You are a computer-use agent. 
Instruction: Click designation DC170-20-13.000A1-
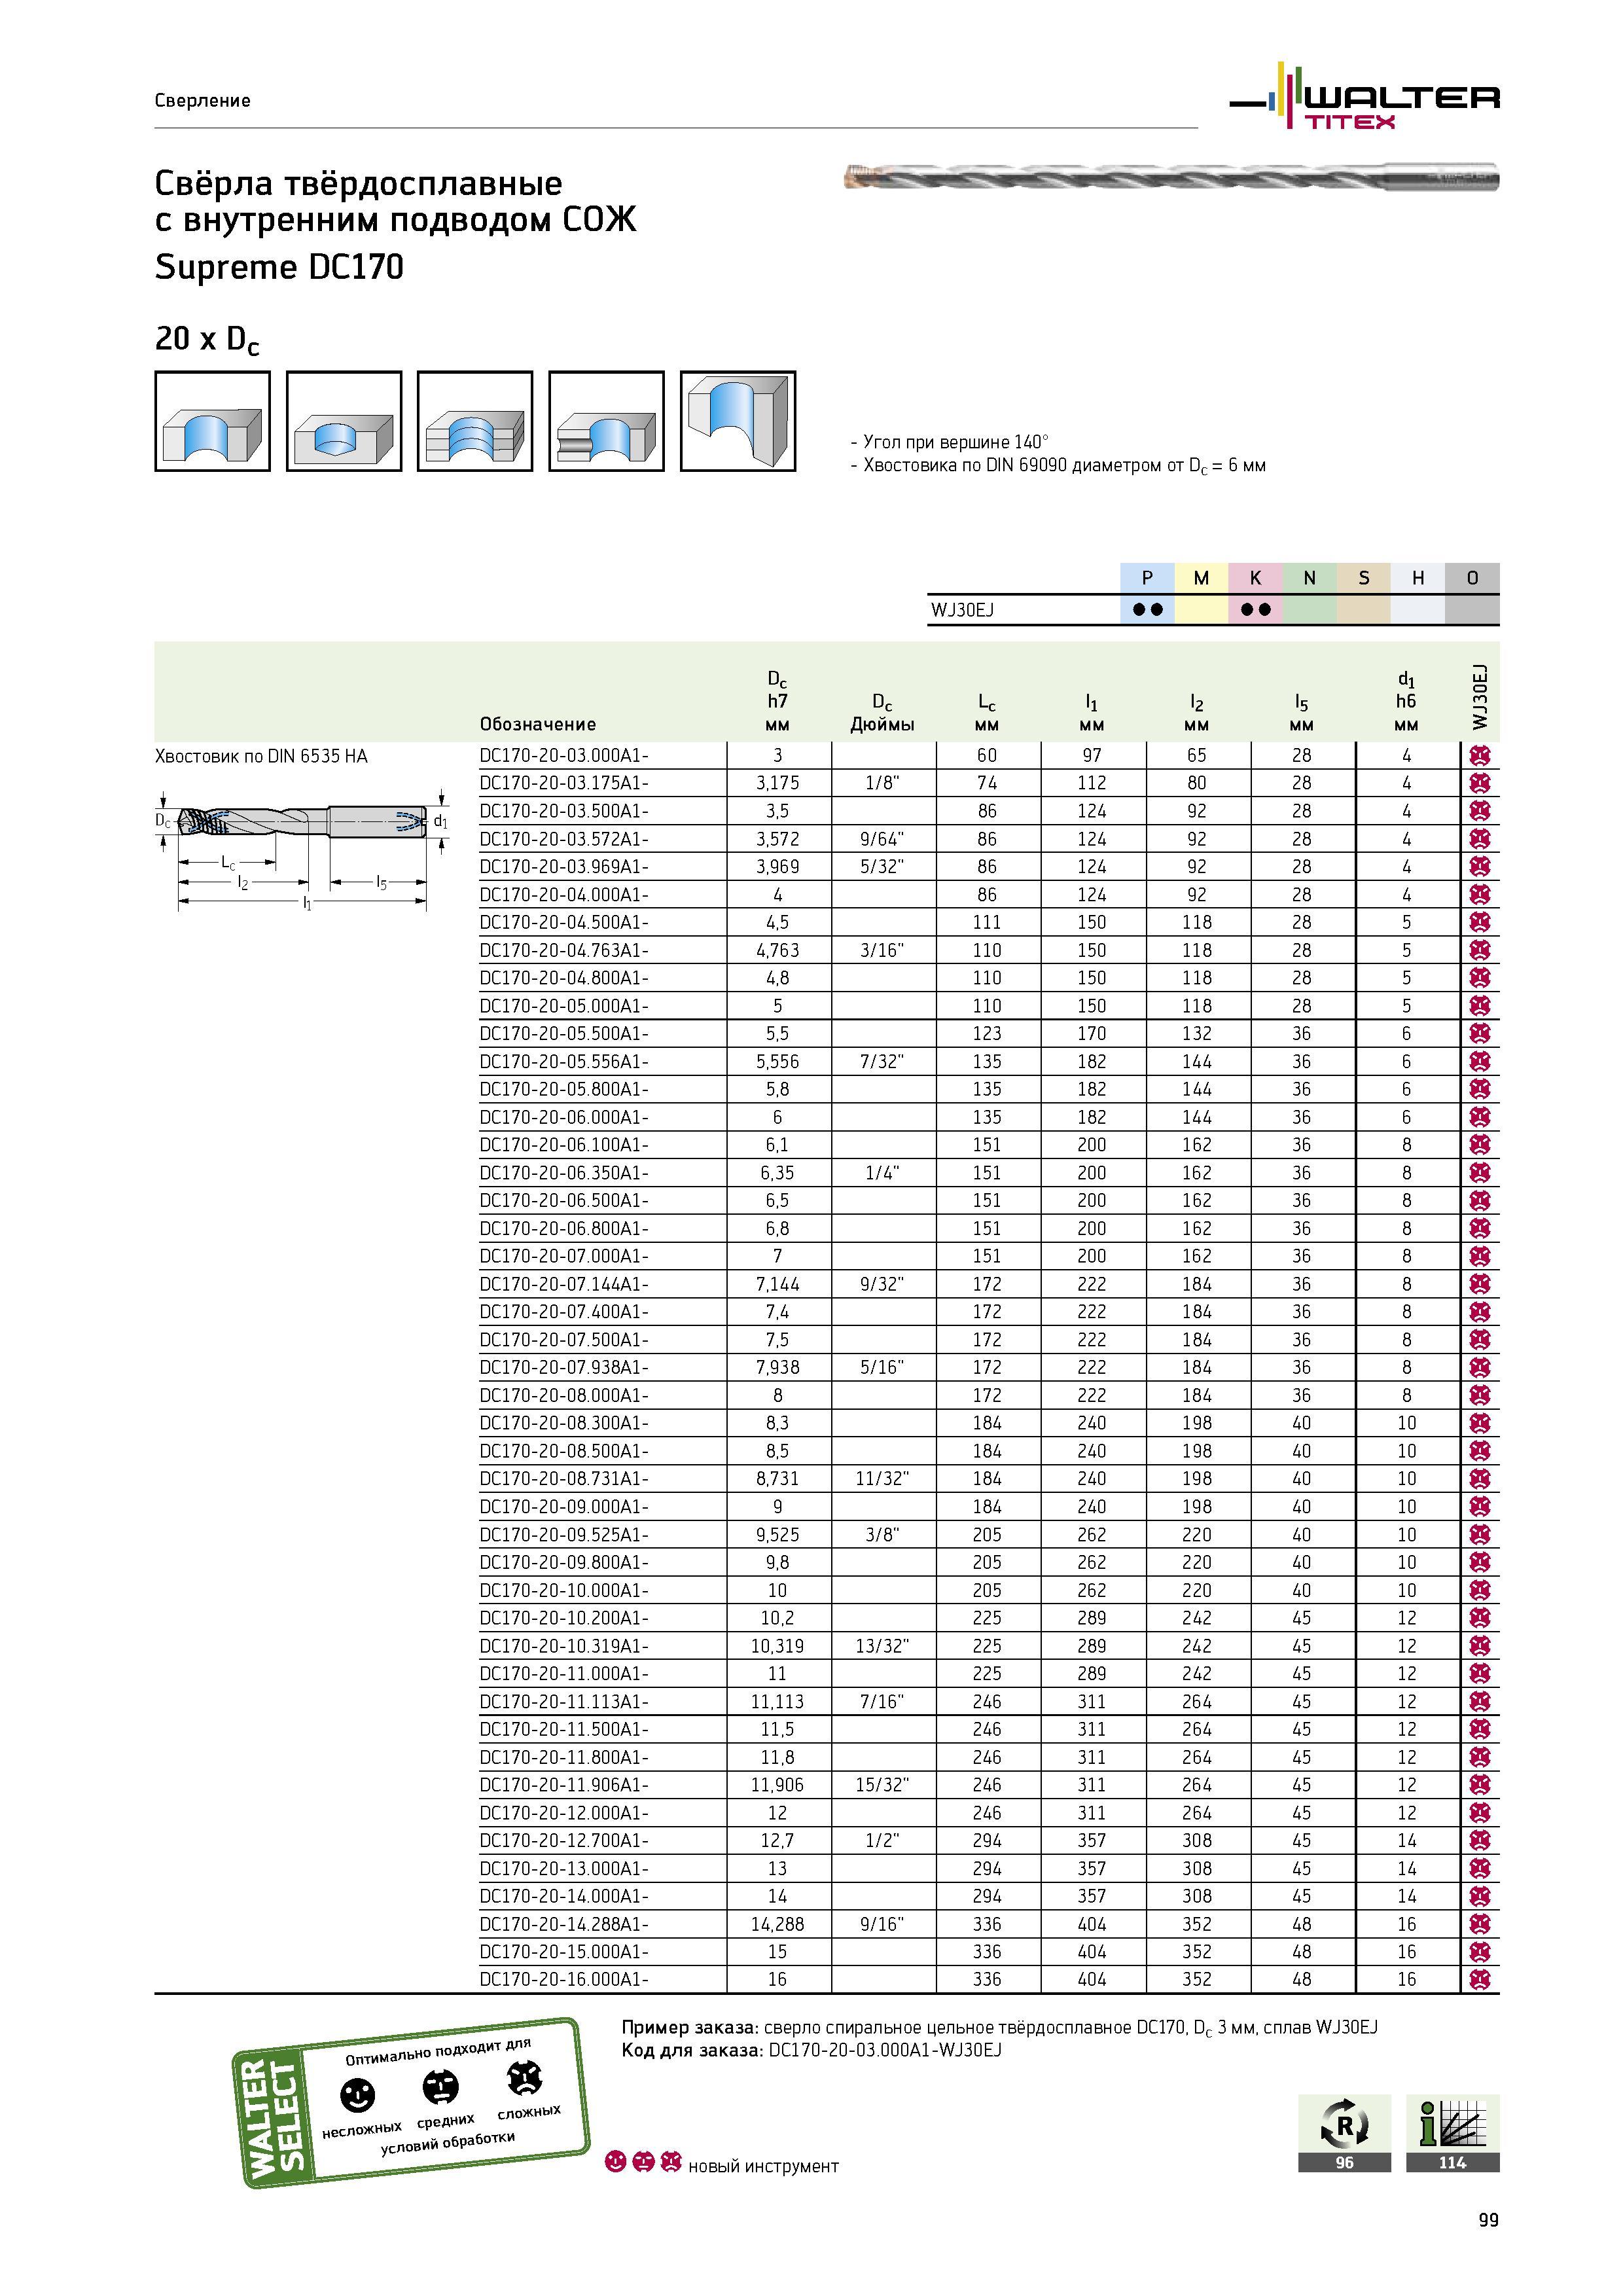[x=564, y=1869]
